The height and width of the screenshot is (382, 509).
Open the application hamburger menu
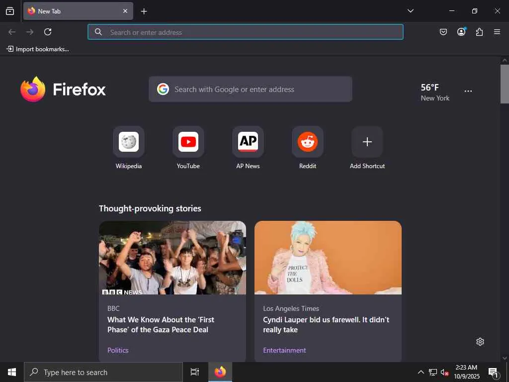coord(497,32)
